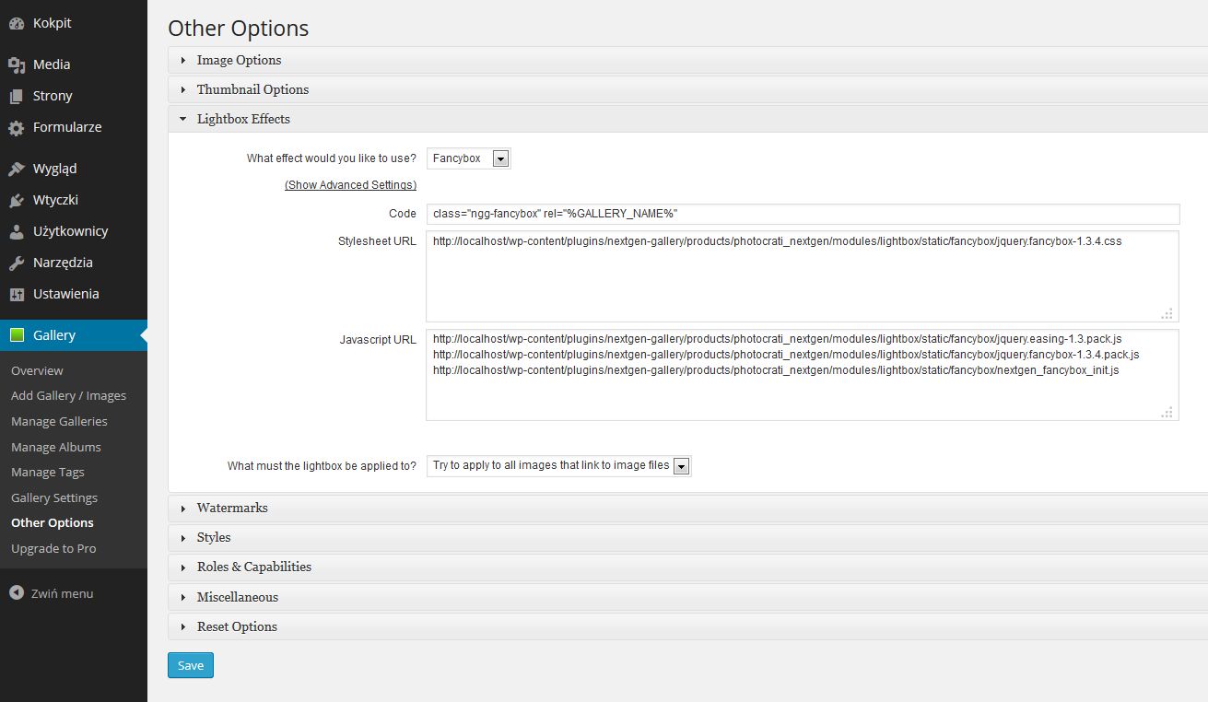Open Manage Tags page
The height and width of the screenshot is (702, 1208).
[48, 472]
